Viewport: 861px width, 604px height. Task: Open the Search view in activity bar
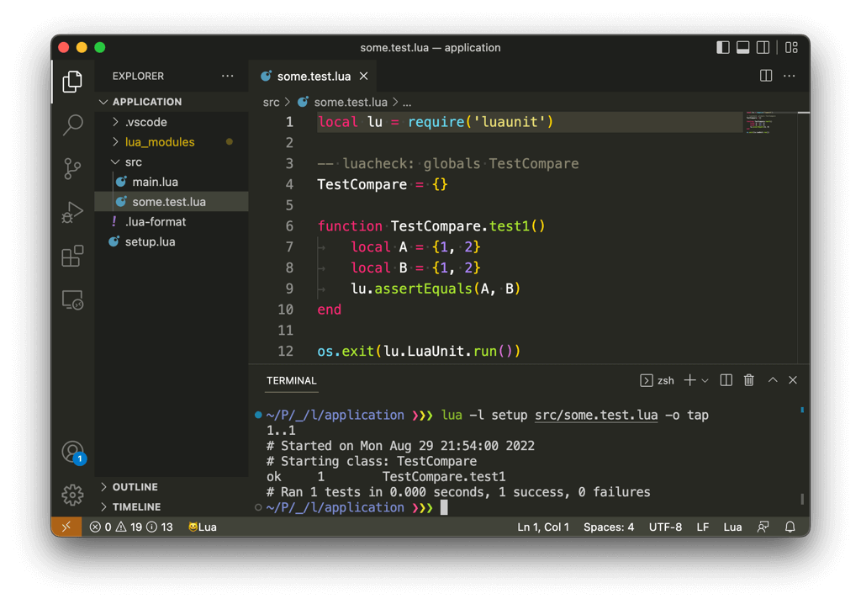[72, 125]
